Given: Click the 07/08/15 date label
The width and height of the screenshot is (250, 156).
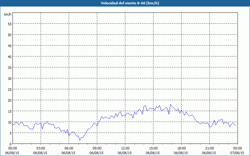Looking at the screenshot, I should [237, 153].
